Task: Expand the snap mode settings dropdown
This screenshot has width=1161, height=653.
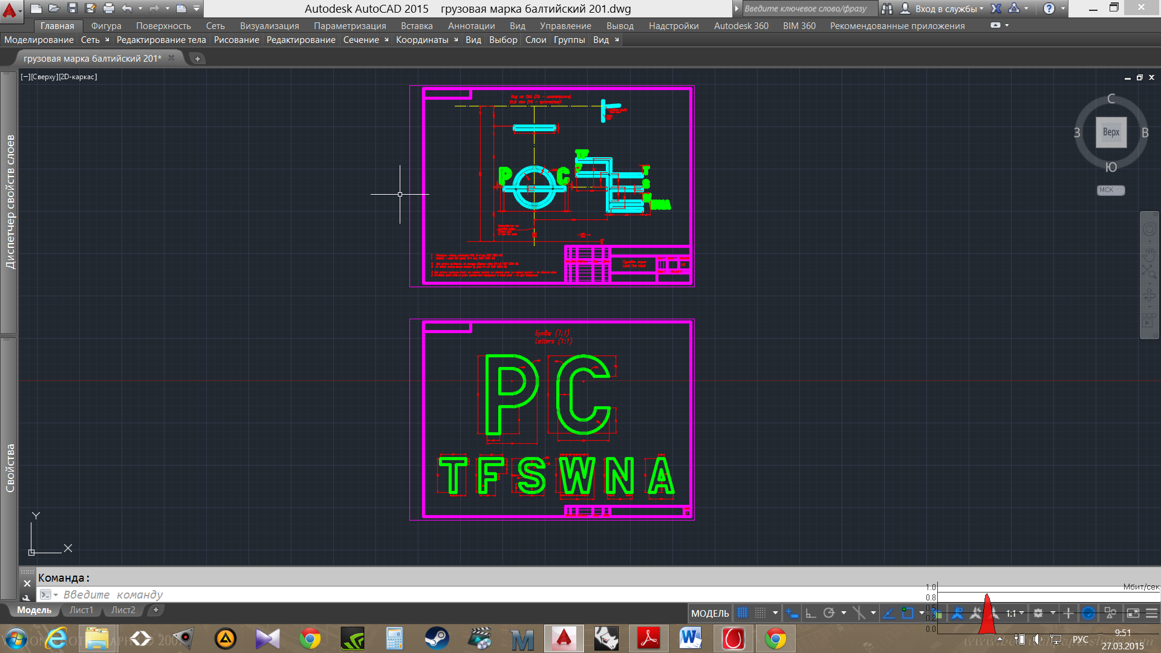Action: click(775, 613)
